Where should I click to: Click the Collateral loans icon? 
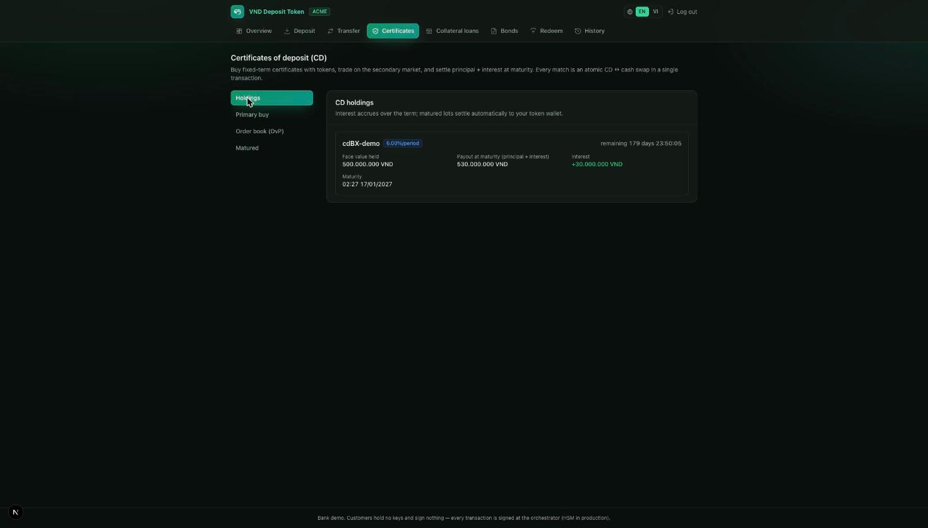pos(429,31)
